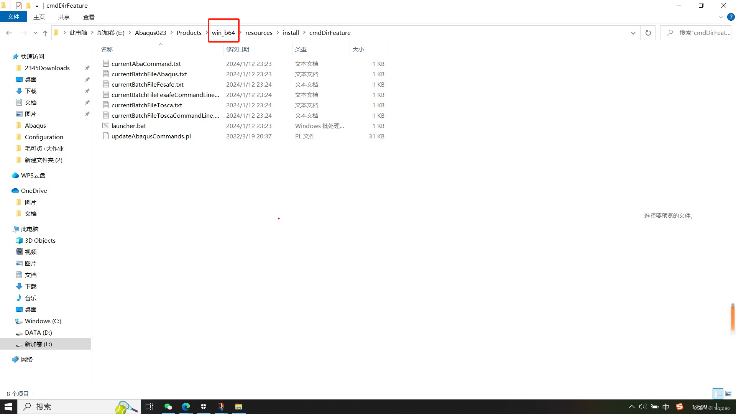
Task: Click Properties checkmark in quick access toolbar
Action: pyautogui.click(x=19, y=6)
